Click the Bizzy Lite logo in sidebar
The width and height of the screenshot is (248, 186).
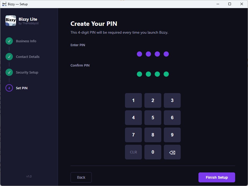(11, 21)
